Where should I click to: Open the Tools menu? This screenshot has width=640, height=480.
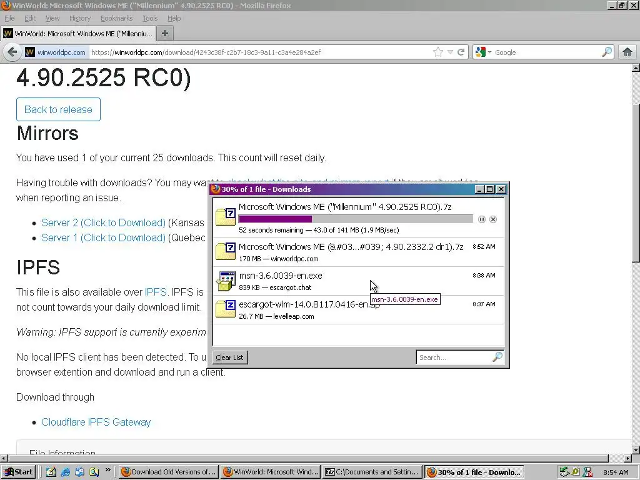click(x=150, y=18)
